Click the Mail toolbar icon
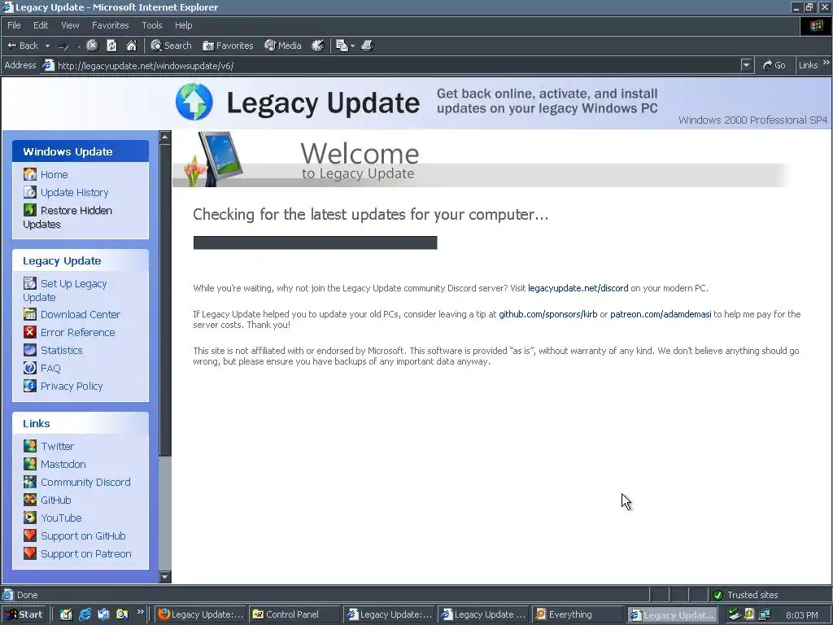This screenshot has width=833, height=625. 342,46
